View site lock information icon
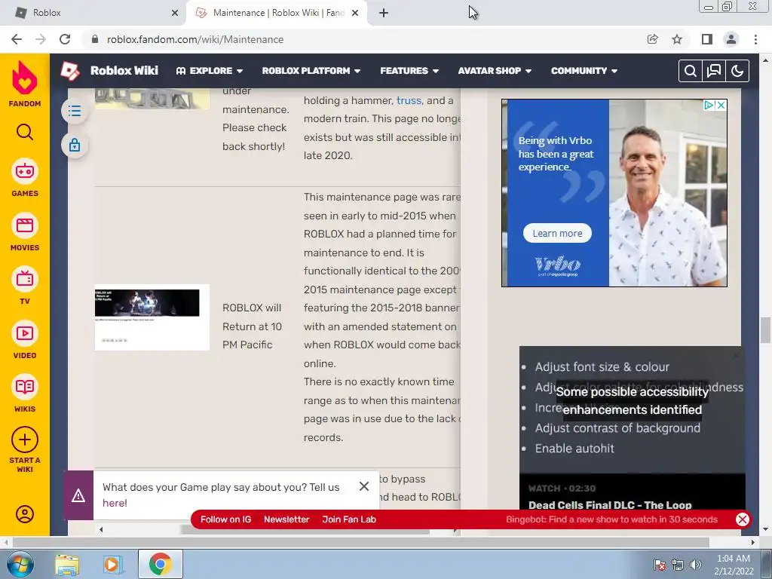 95,39
